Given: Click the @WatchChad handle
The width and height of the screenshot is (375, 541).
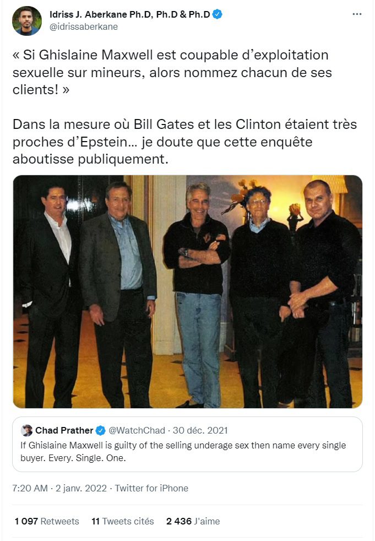Looking at the screenshot, I should tap(137, 431).
